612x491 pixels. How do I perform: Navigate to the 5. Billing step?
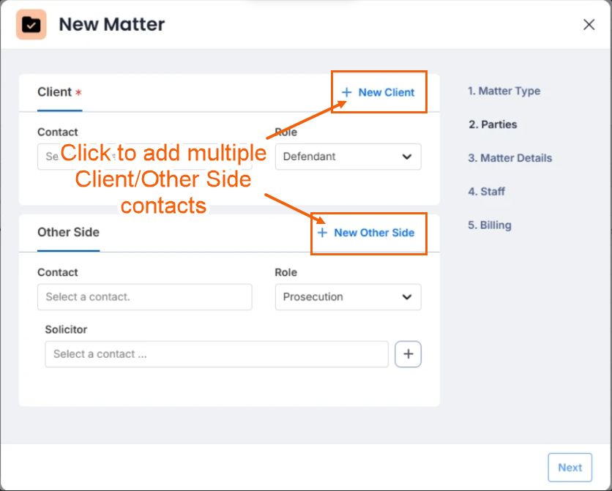pos(490,225)
